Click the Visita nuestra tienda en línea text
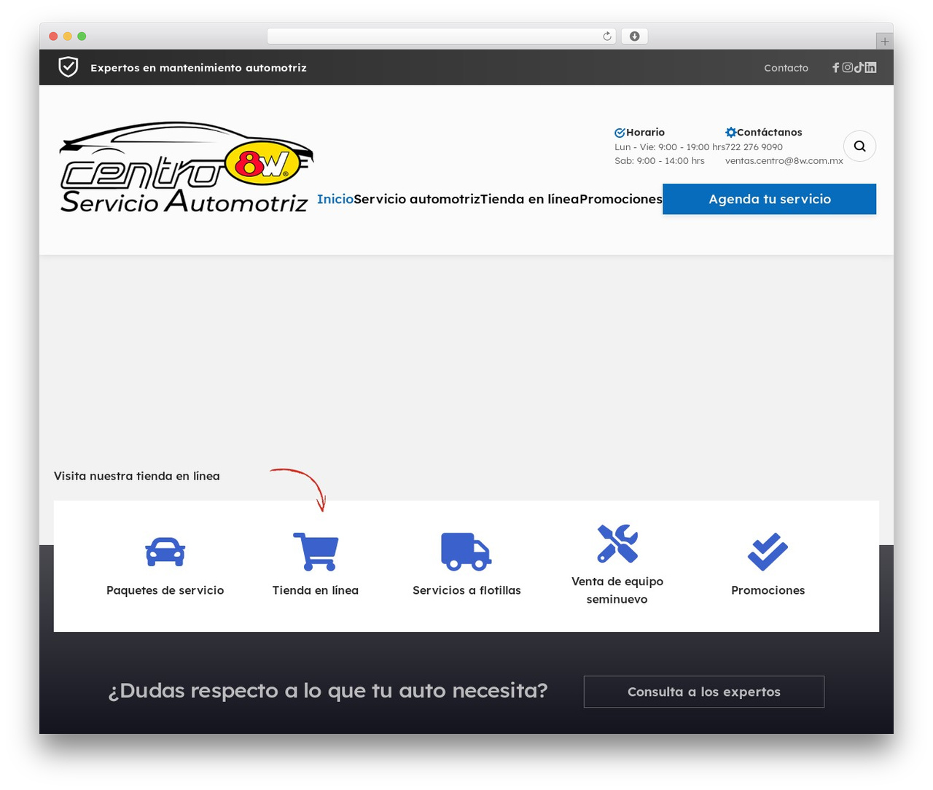Viewport: 933px width, 790px height. (x=137, y=476)
